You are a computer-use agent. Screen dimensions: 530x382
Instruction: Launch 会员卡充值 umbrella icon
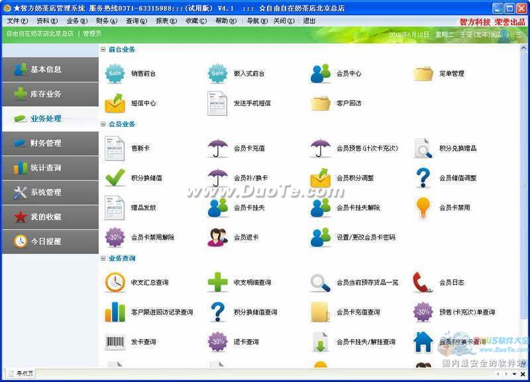click(x=218, y=148)
